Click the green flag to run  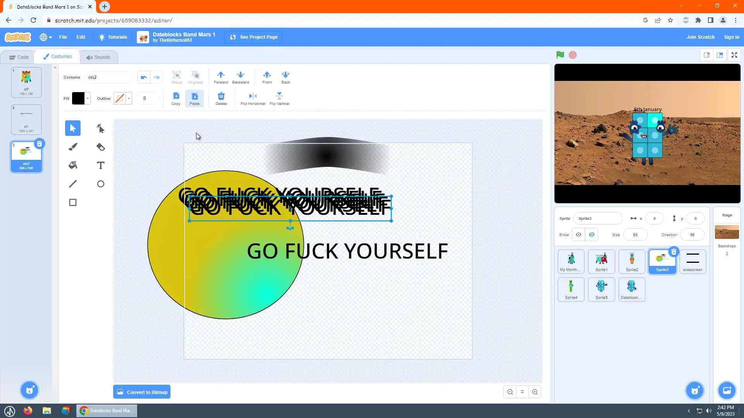pyautogui.click(x=560, y=55)
